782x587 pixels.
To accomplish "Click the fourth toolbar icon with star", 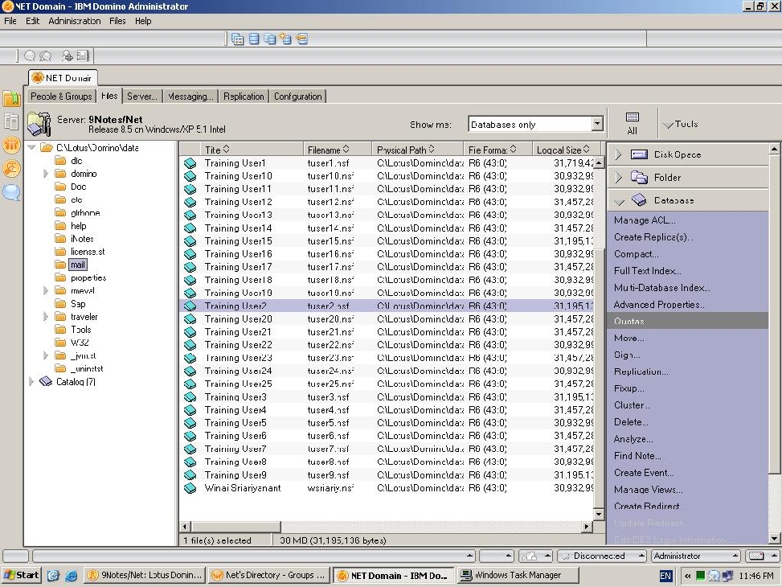I will (x=286, y=39).
